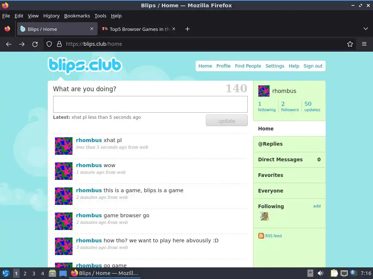Open file manager icon in taskbar
Viewport: 373px width, 279px height.
pos(52,273)
